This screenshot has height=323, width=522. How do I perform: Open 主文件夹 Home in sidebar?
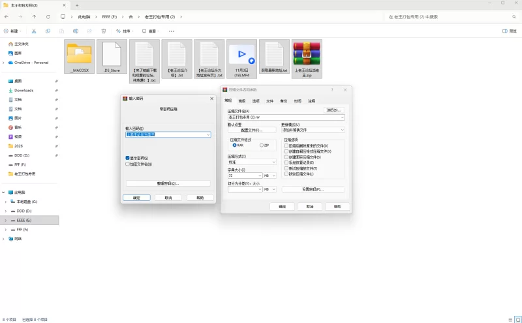coord(19,44)
